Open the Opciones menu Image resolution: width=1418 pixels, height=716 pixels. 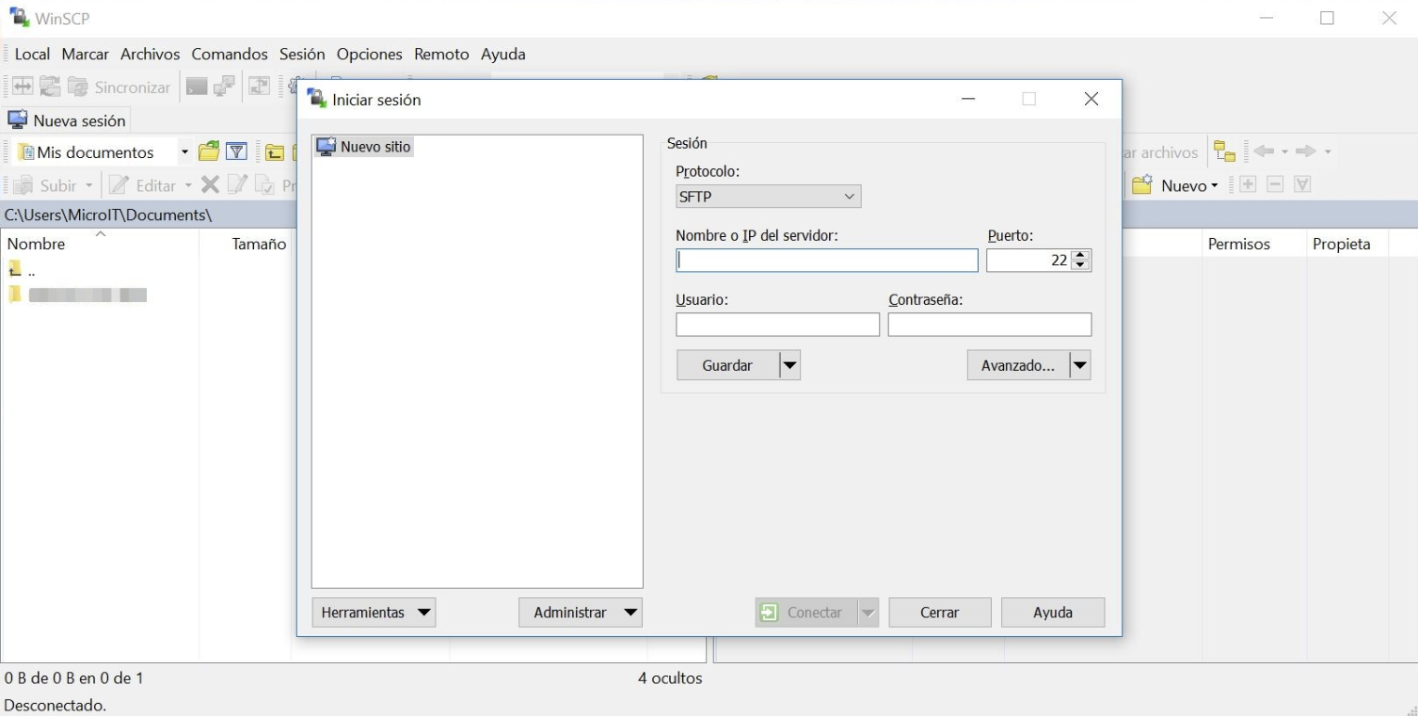point(370,54)
